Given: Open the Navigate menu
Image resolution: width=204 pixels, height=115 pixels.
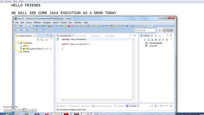Looking at the screenshot, I should (x=47, y=22).
